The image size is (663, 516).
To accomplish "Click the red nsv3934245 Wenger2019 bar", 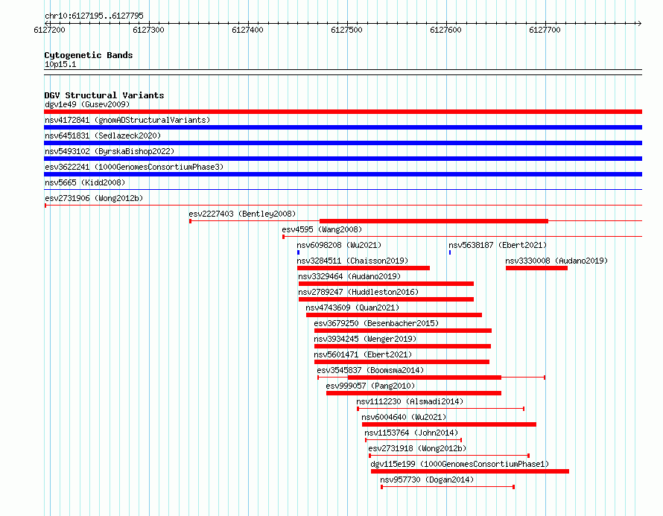I will [402, 346].
